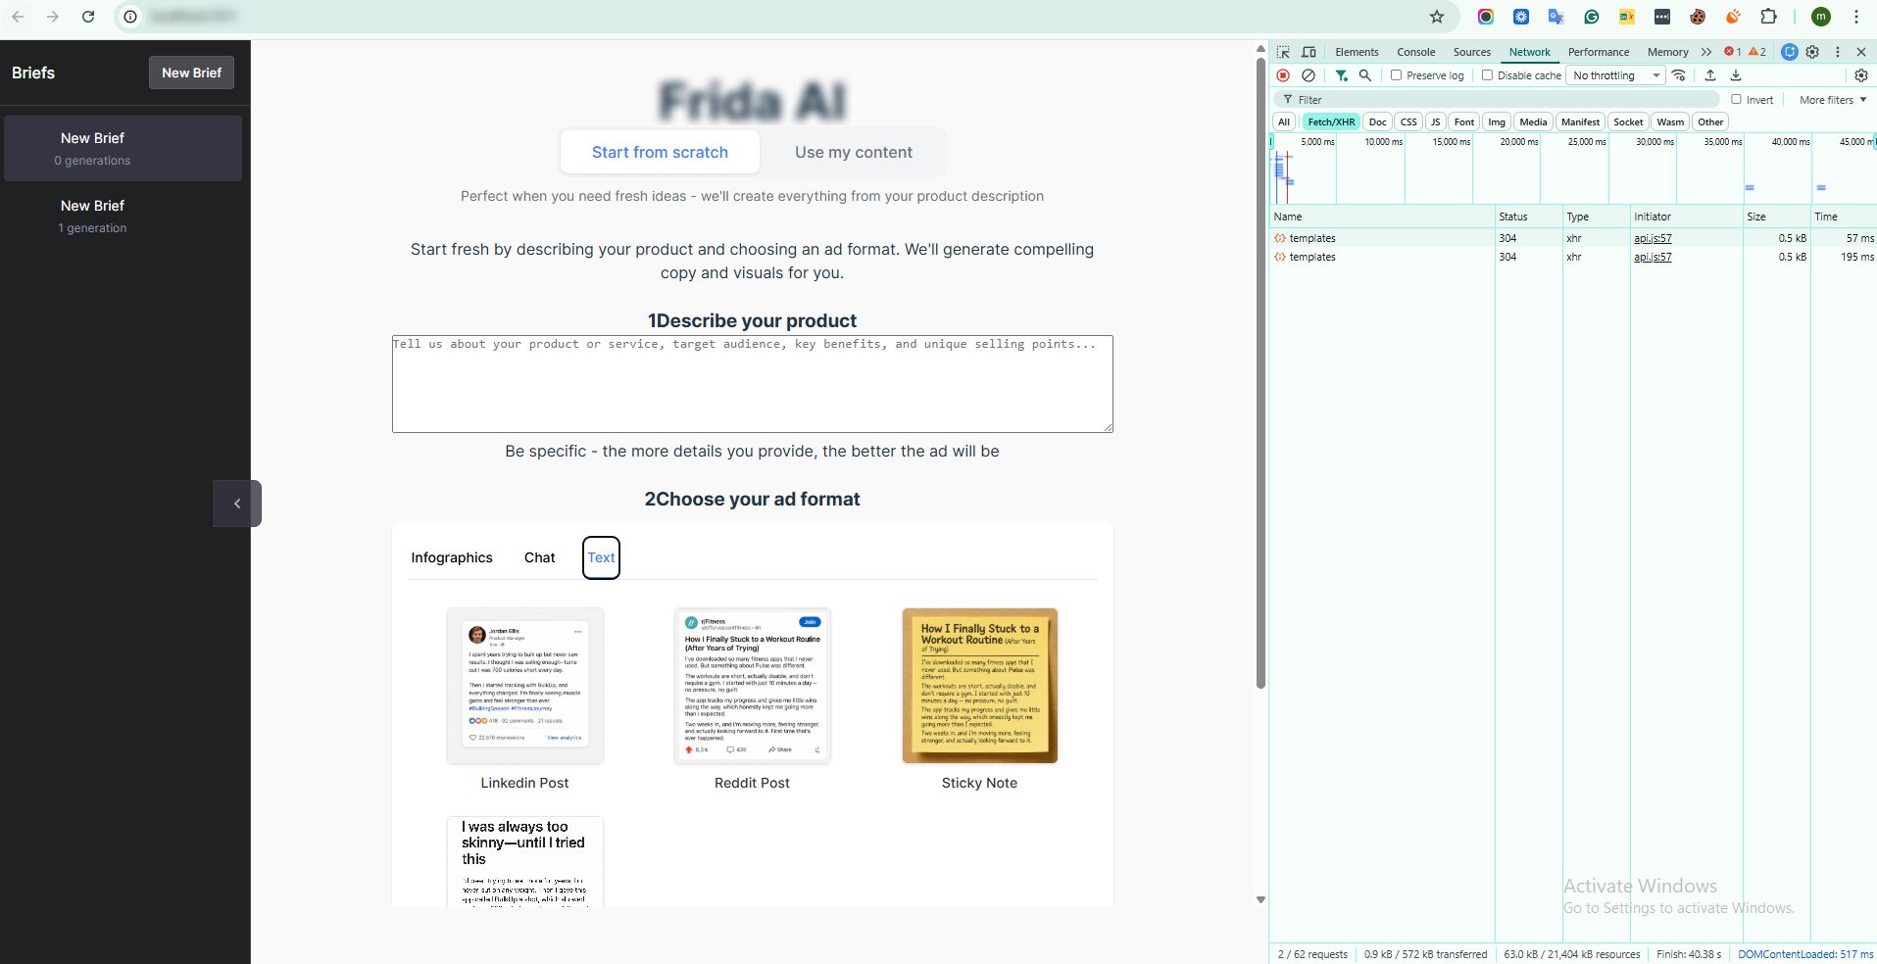
Task: Click the inspect element picker icon
Action: pyautogui.click(x=1283, y=52)
